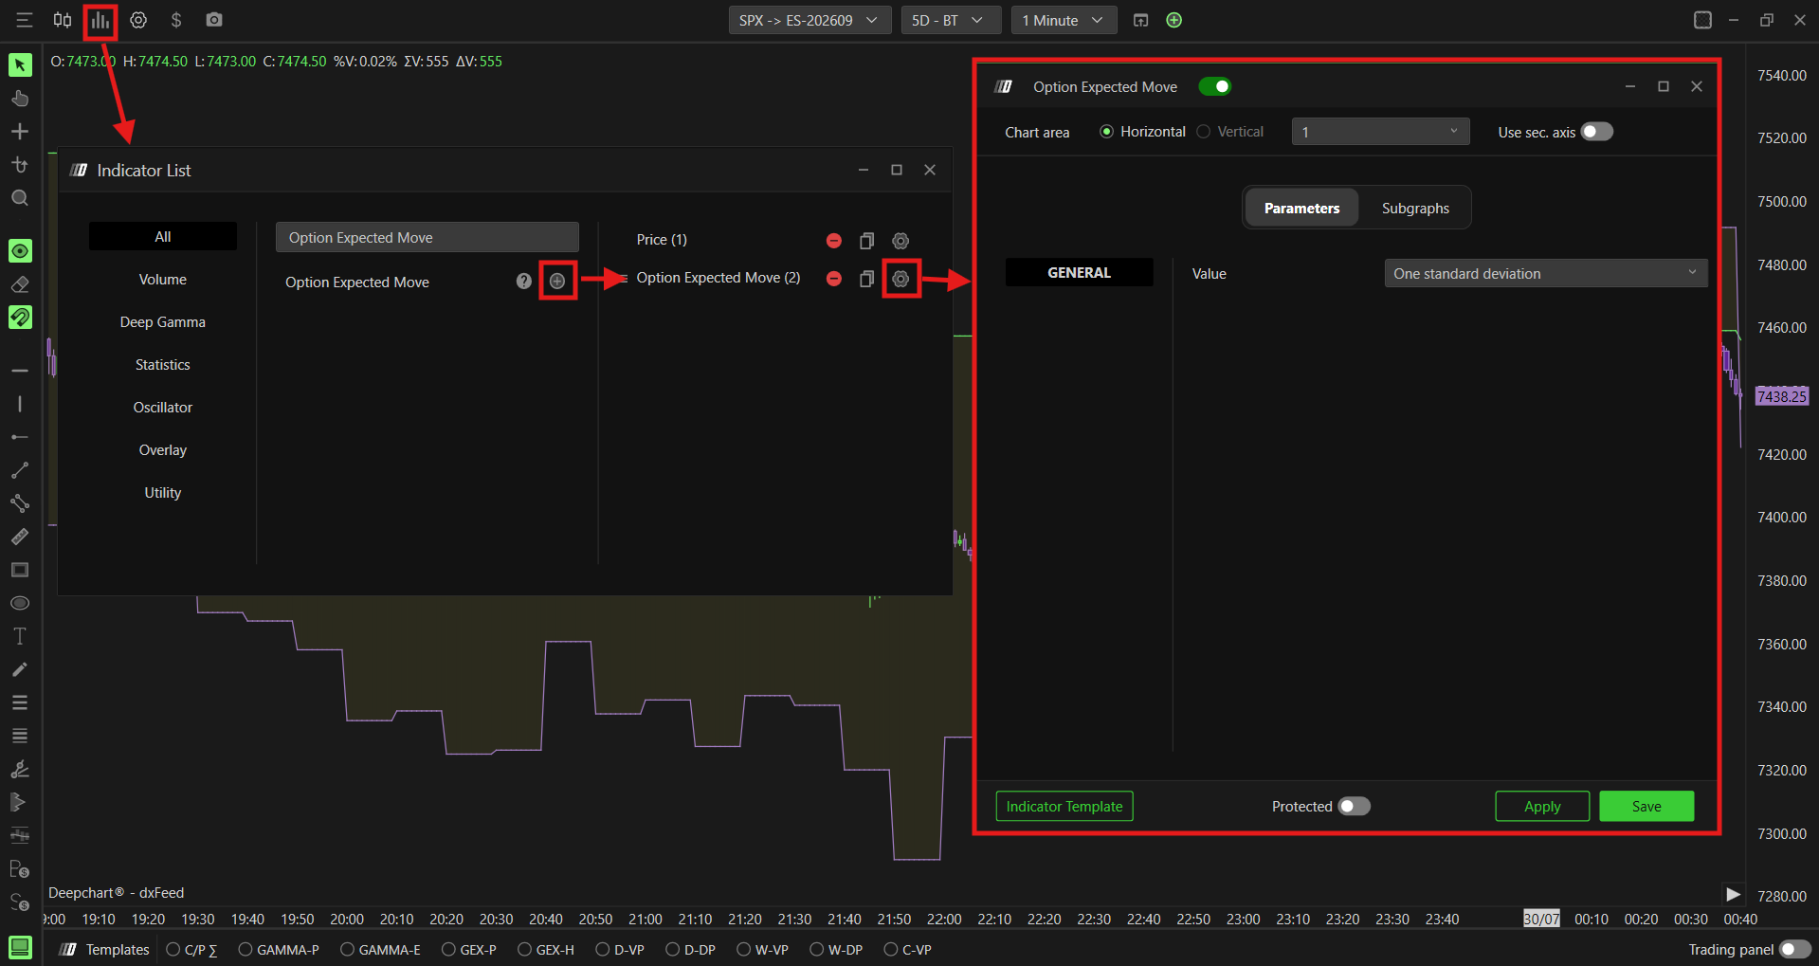Take a chart screenshot with camera icon

pyautogui.click(x=214, y=20)
